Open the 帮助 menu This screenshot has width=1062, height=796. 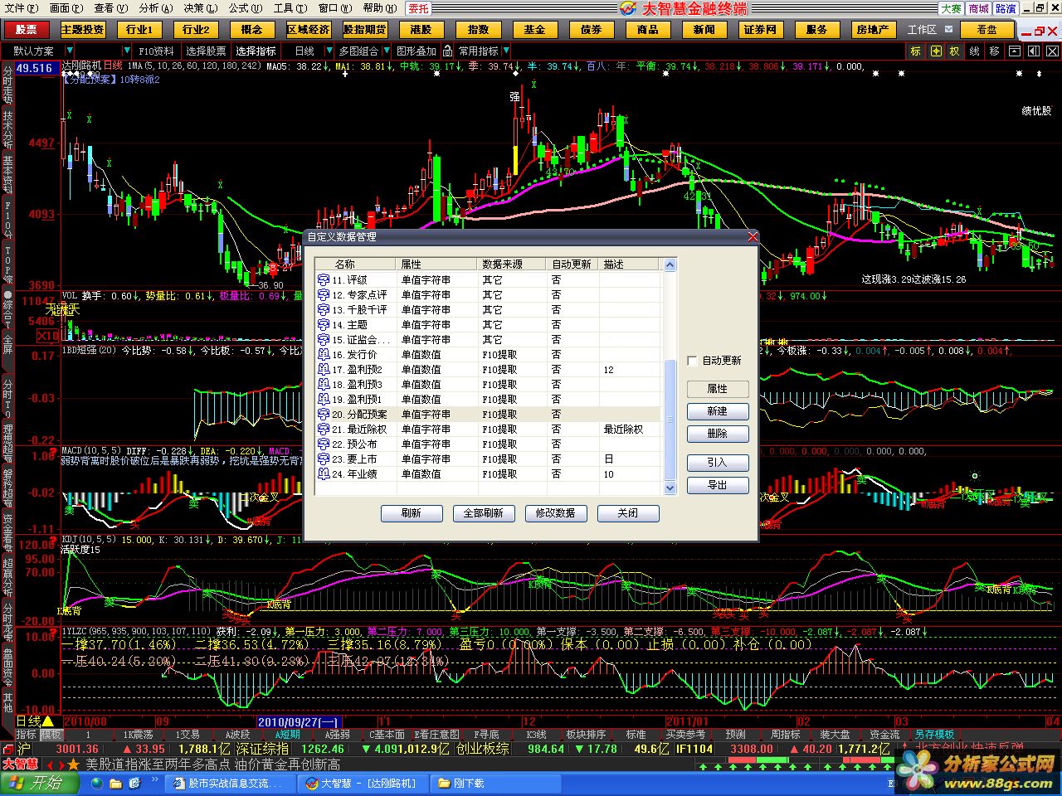coord(378,8)
